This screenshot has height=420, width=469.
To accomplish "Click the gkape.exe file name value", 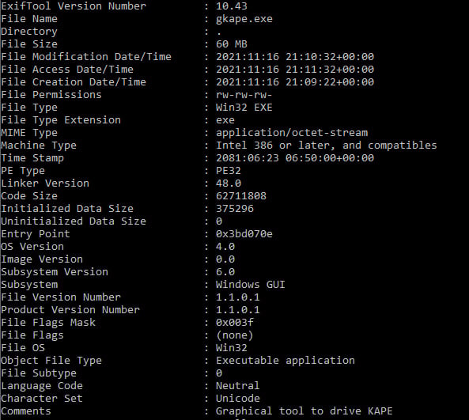I will [x=244, y=19].
